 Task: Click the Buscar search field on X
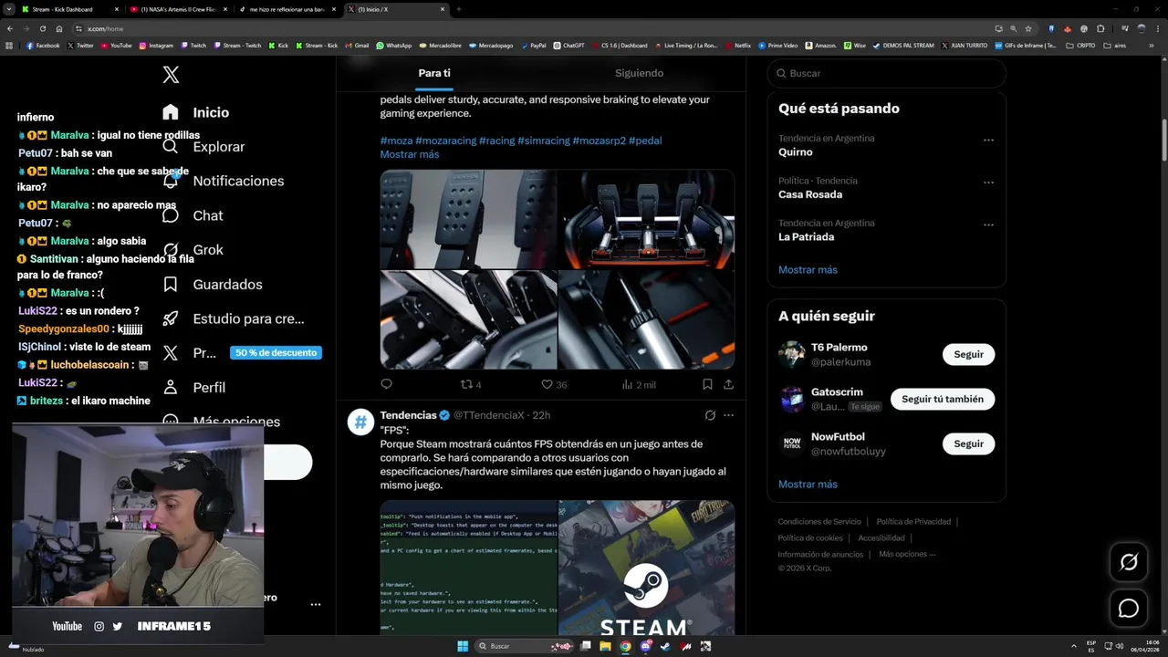(x=886, y=73)
